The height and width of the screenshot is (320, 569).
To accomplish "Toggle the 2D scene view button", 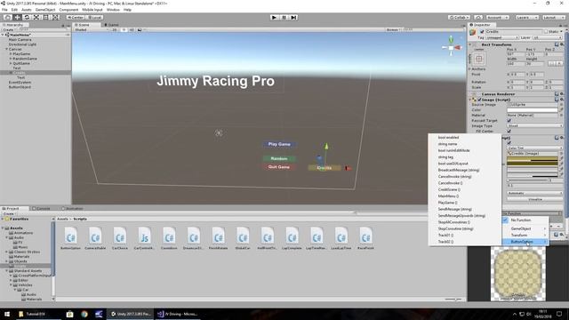I will point(115,29).
